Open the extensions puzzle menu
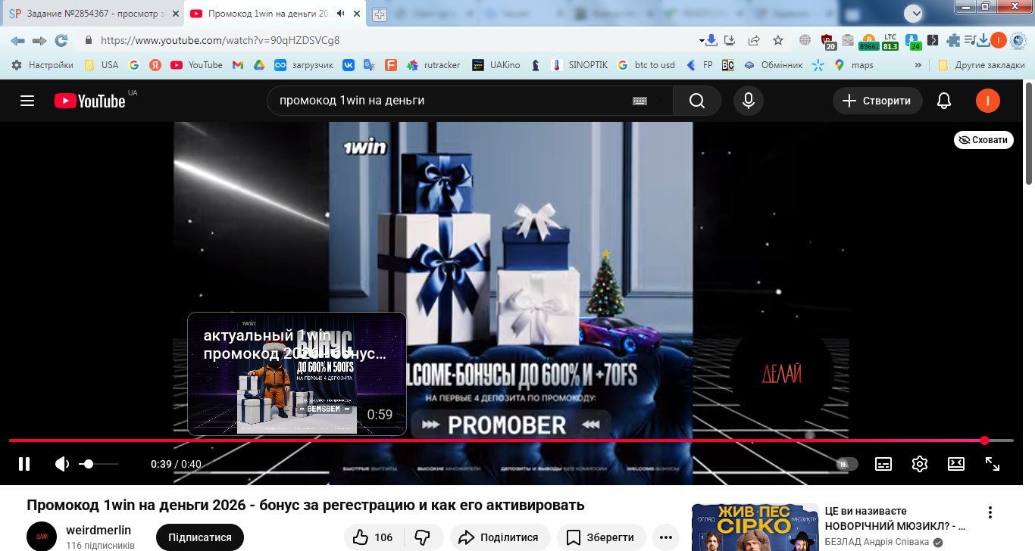Viewport: 1035px width, 551px height. coord(953,40)
